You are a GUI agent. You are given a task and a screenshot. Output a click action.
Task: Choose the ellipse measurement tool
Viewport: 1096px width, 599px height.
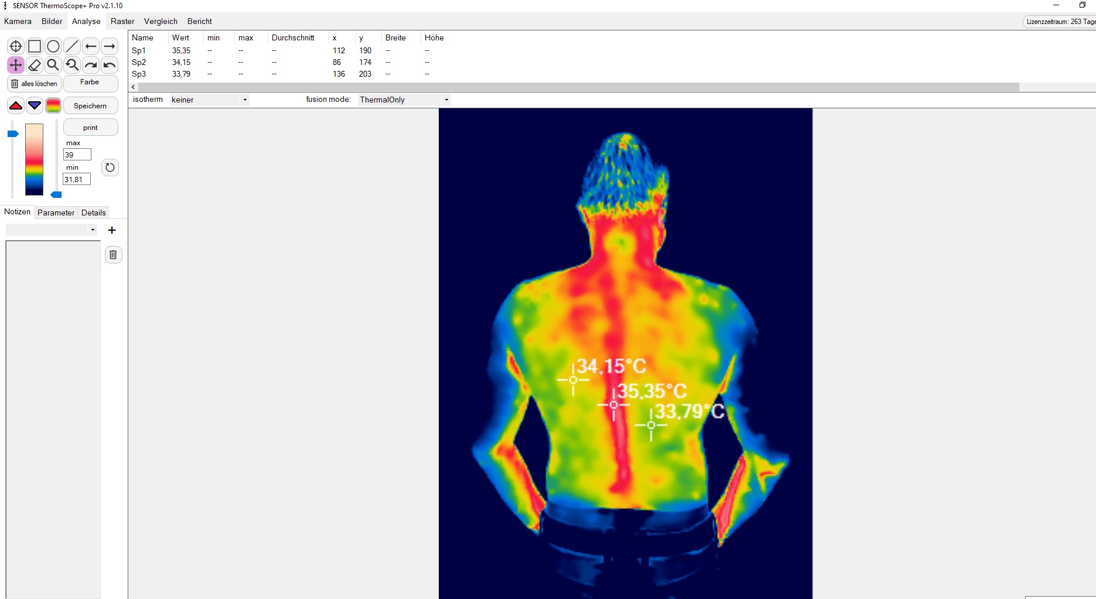(53, 46)
